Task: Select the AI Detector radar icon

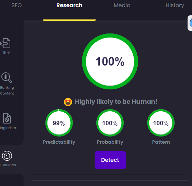Action: pyautogui.click(x=7, y=156)
